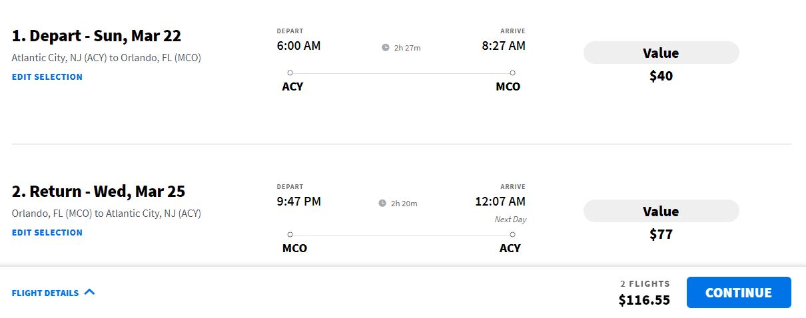Click the Next Day arrival note
This screenshot has height=318, width=806.
(510, 220)
